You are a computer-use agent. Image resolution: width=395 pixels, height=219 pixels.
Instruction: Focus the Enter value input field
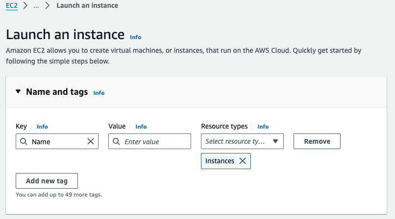(149, 141)
